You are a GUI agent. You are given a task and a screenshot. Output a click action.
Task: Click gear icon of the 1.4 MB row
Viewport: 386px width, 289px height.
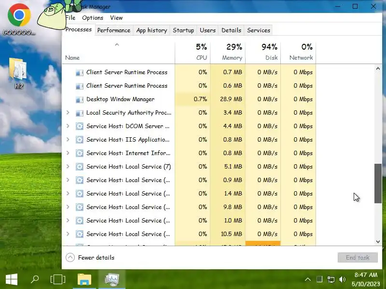point(79,194)
